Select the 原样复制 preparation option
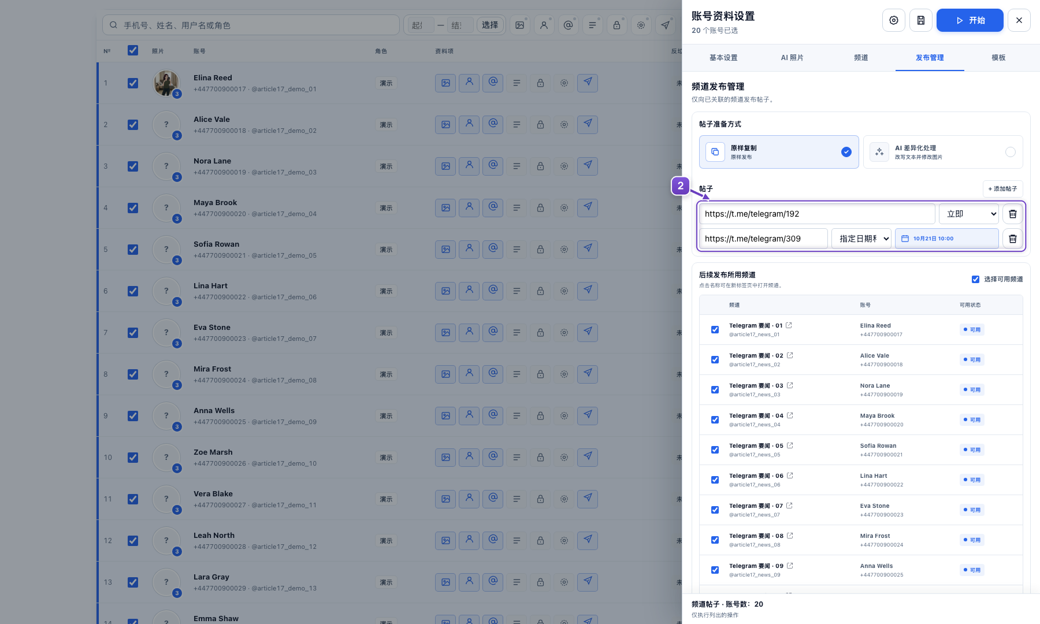Viewport: 1040px width, 624px height. pyautogui.click(x=779, y=152)
